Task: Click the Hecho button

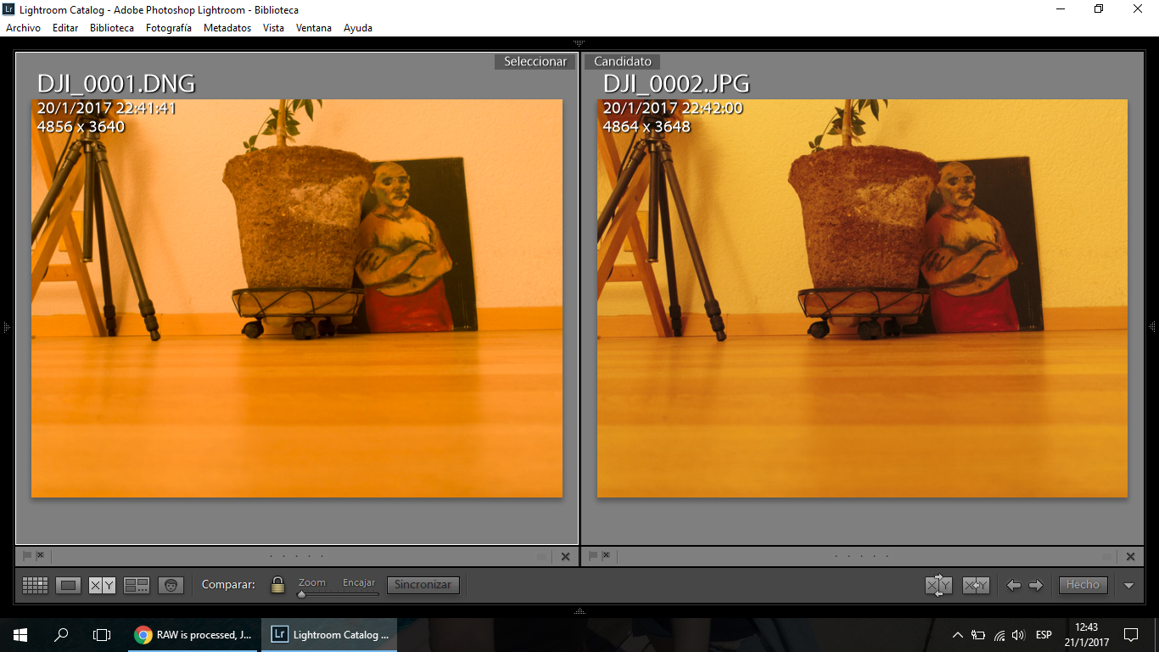Action: [1083, 585]
